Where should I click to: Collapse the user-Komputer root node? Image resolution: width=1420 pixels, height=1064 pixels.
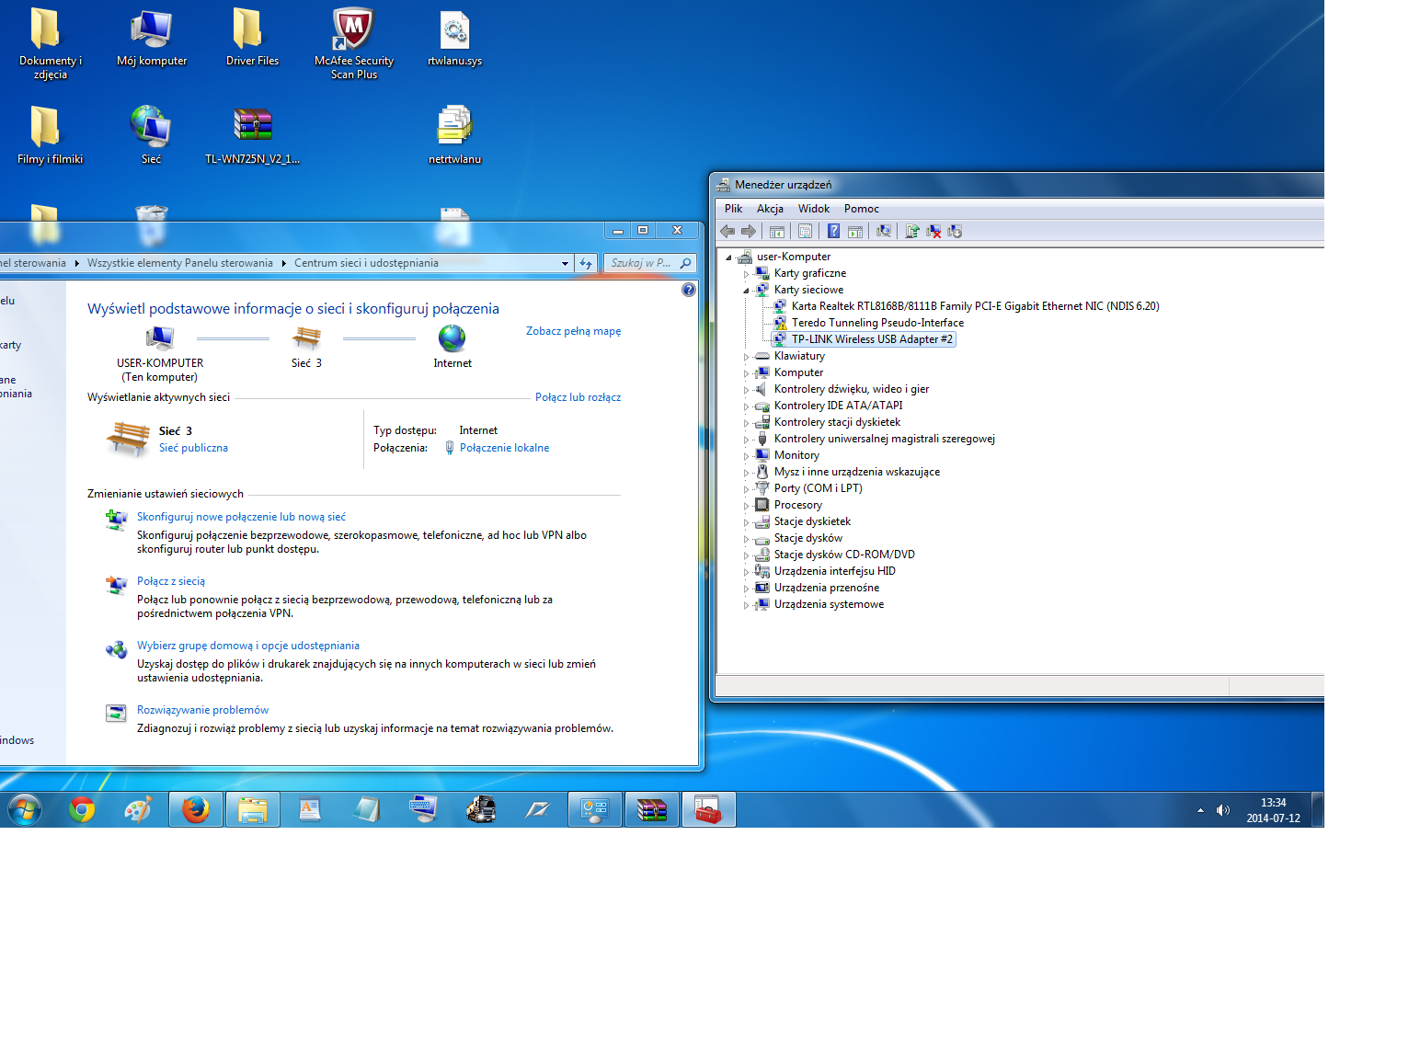pyautogui.click(x=728, y=257)
